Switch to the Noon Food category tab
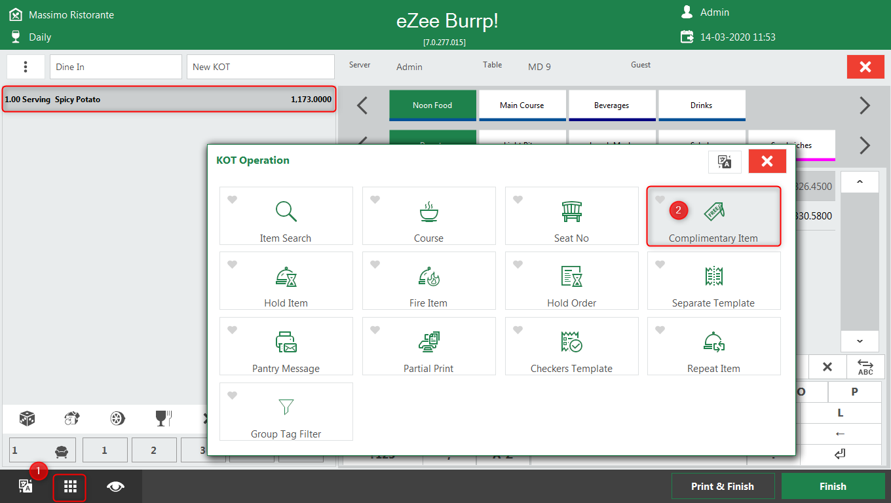The width and height of the screenshot is (891, 503). 432,105
